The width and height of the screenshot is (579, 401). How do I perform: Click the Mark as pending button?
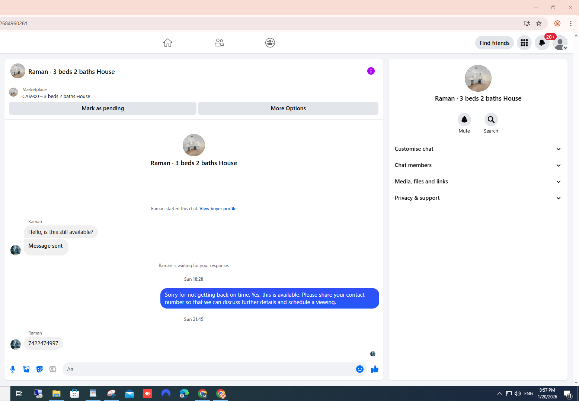click(x=103, y=108)
